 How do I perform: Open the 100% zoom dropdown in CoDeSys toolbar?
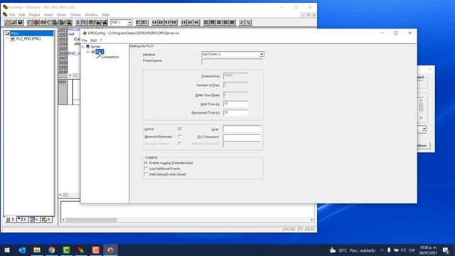(129, 22)
